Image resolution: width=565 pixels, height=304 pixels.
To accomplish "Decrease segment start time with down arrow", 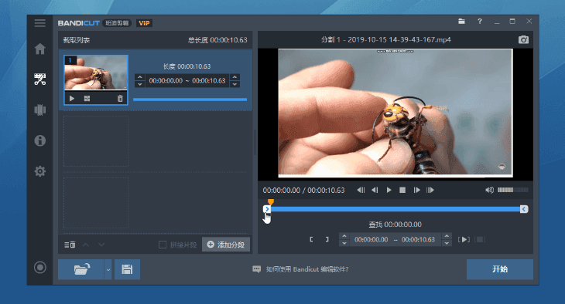I will 140,84.
